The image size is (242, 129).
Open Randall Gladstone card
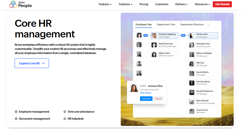203,92
